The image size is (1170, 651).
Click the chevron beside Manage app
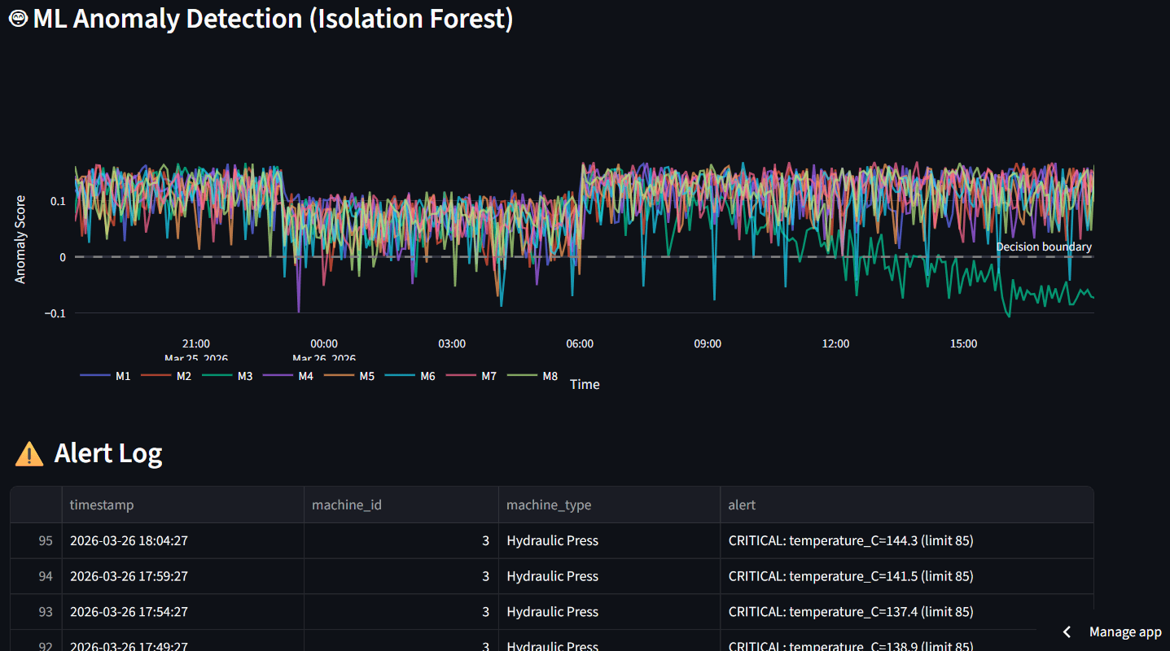coord(1067,632)
